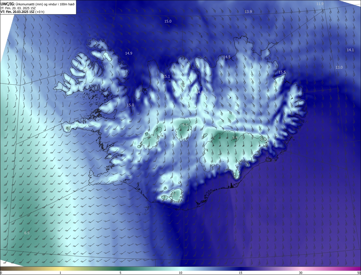Click the 15 tick on the color scale

241,273
